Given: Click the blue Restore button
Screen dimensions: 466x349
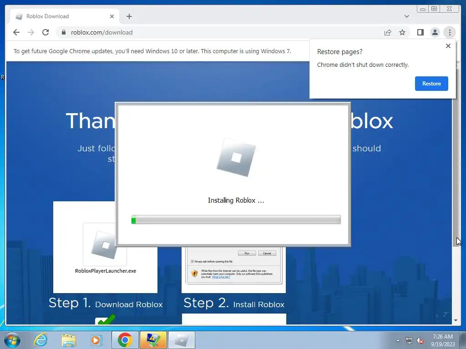Looking at the screenshot, I should coord(431,84).
